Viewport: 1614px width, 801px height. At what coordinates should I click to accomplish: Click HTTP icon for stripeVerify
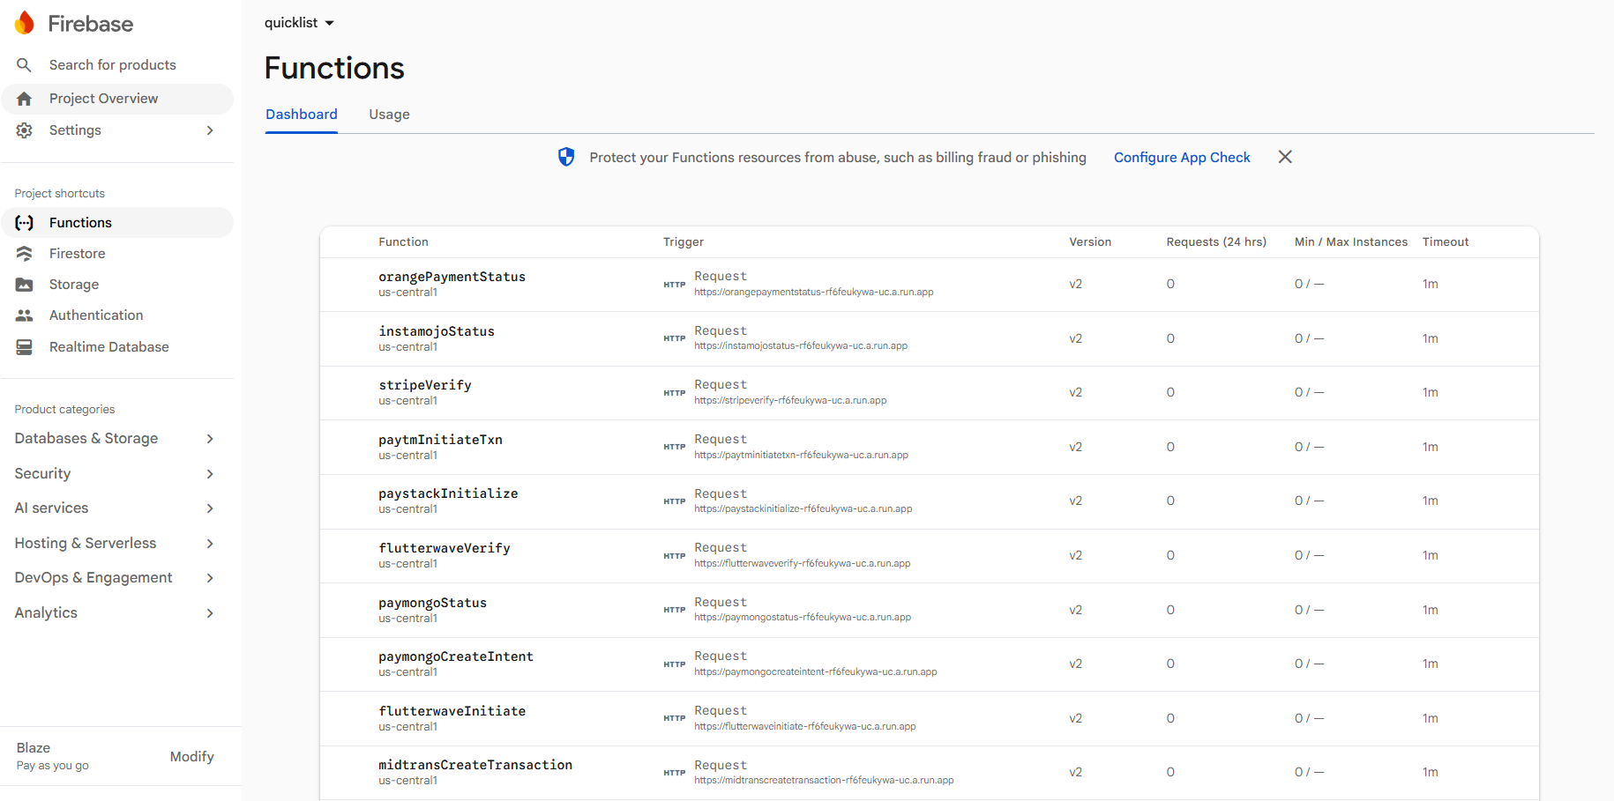(x=675, y=393)
